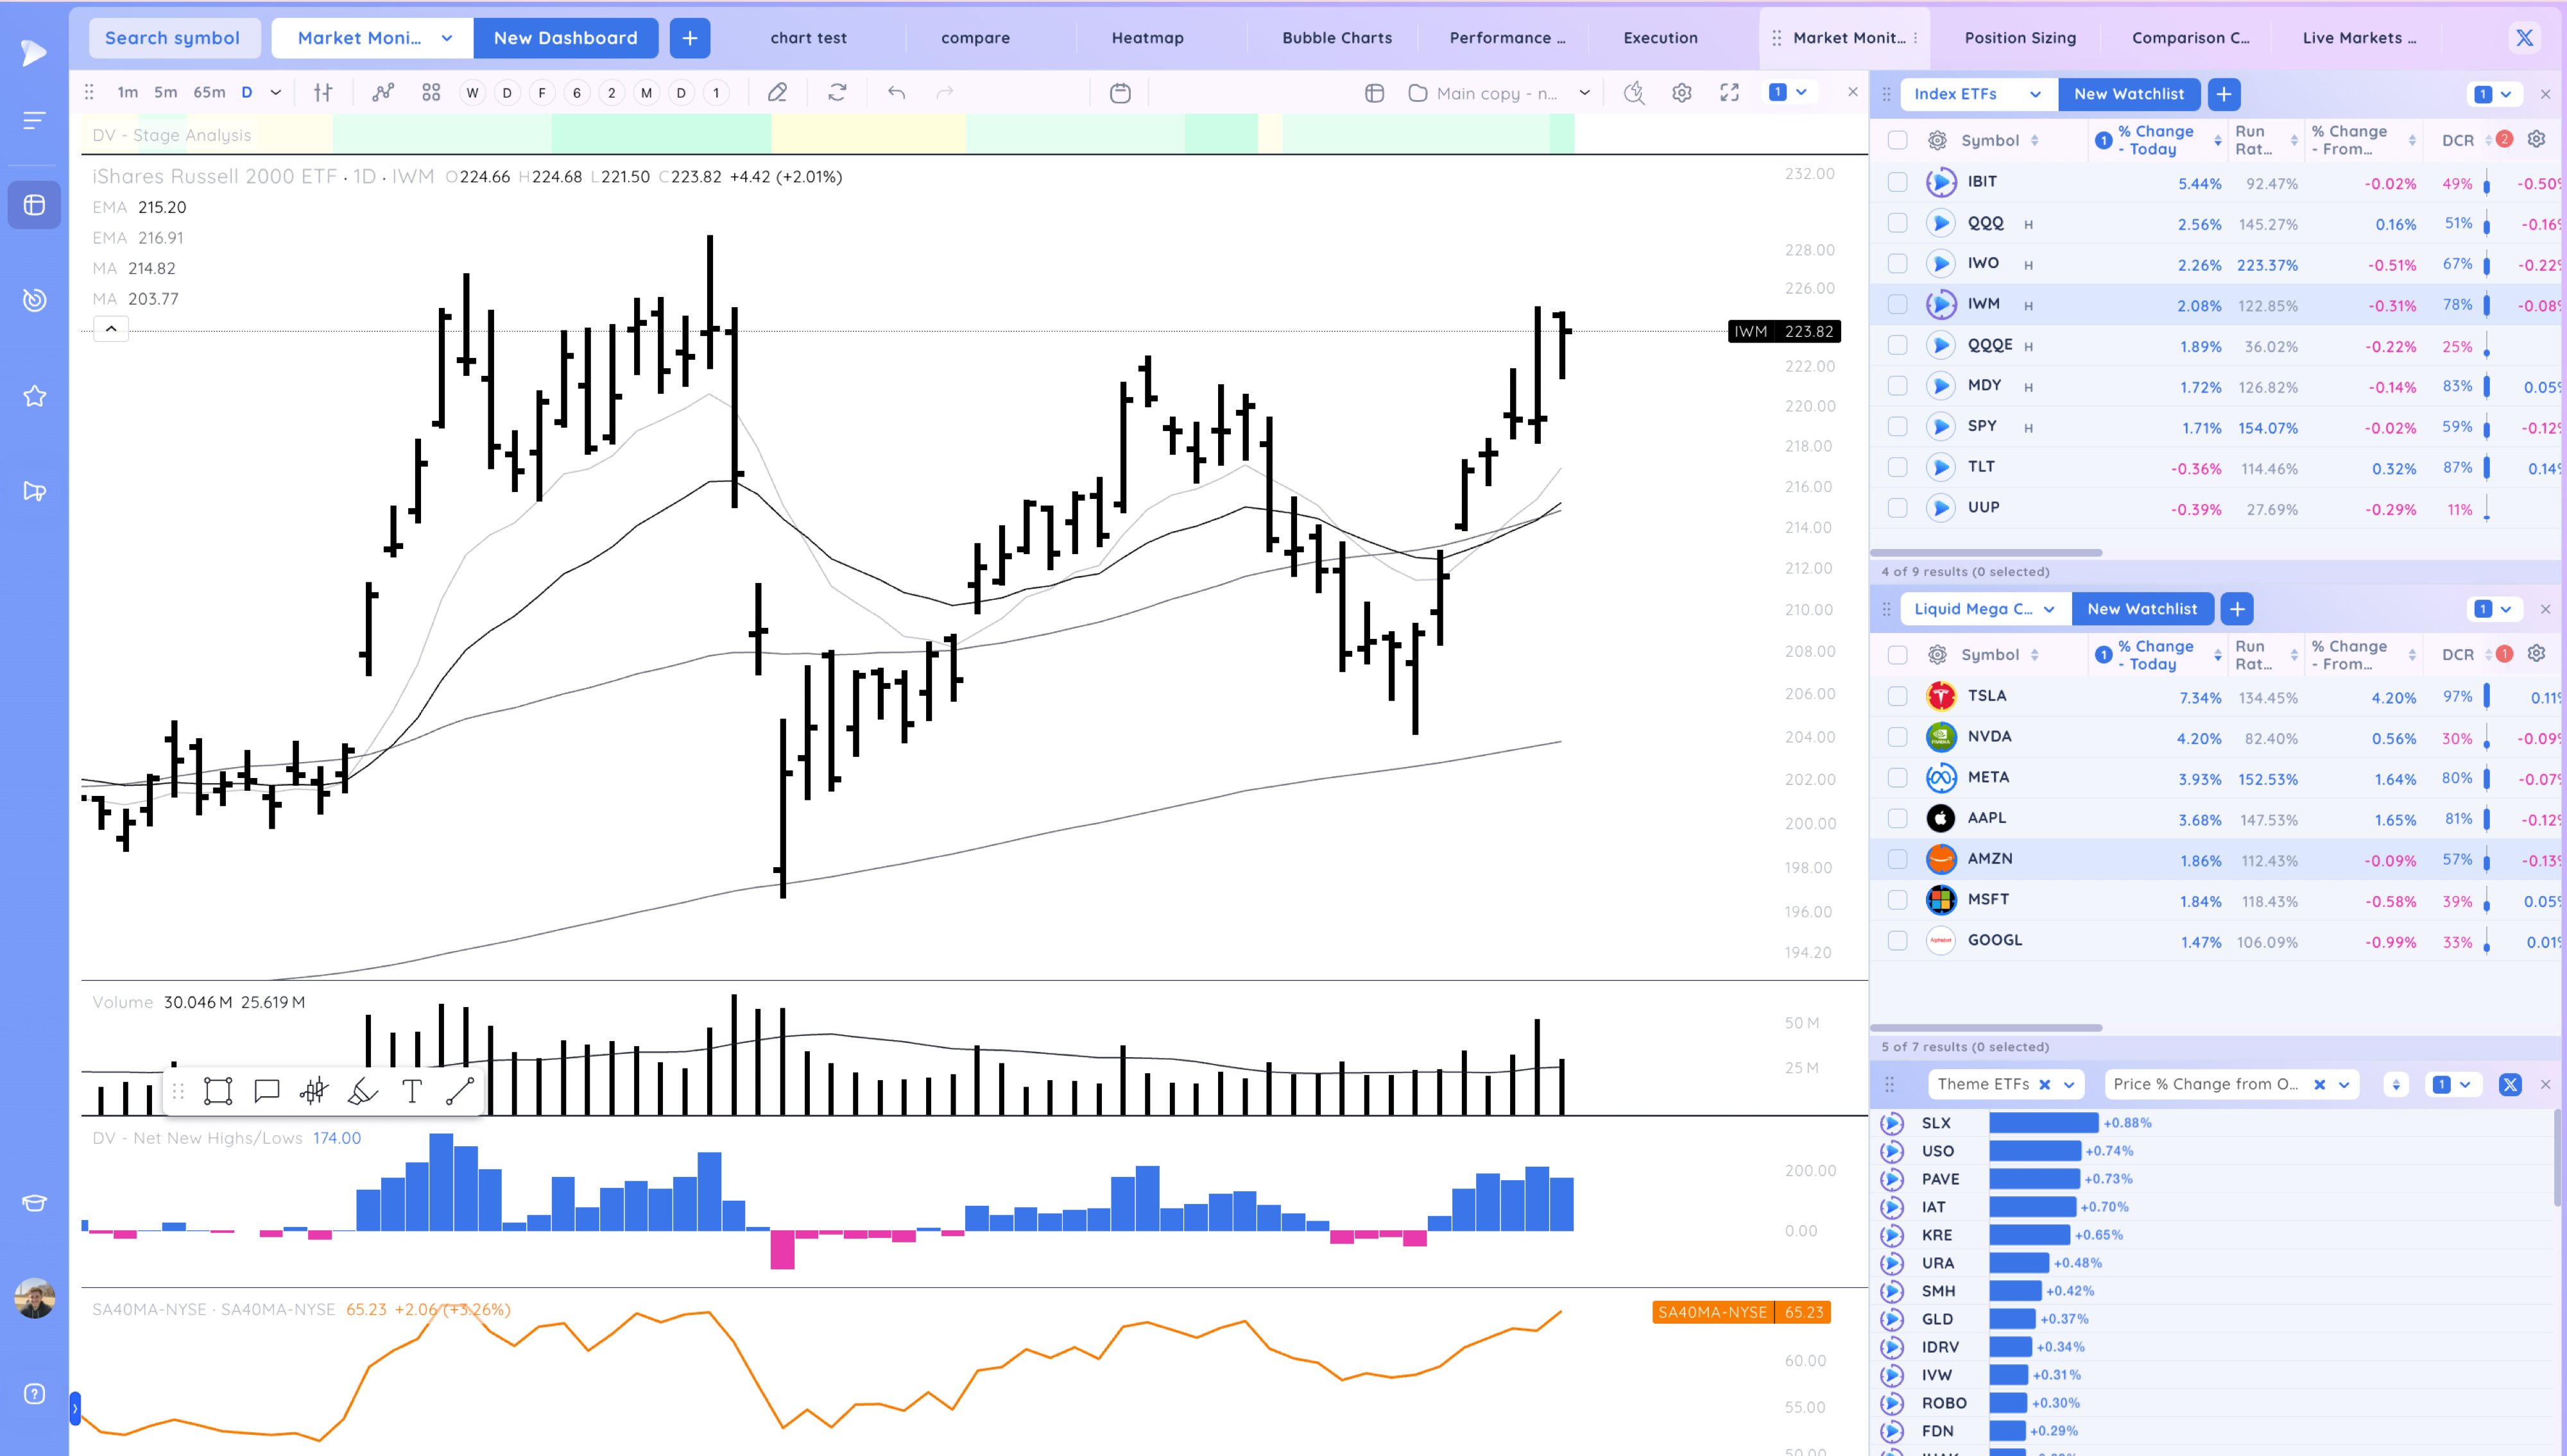
Task: Click the undo arrow in chart toolbar
Action: (897, 93)
